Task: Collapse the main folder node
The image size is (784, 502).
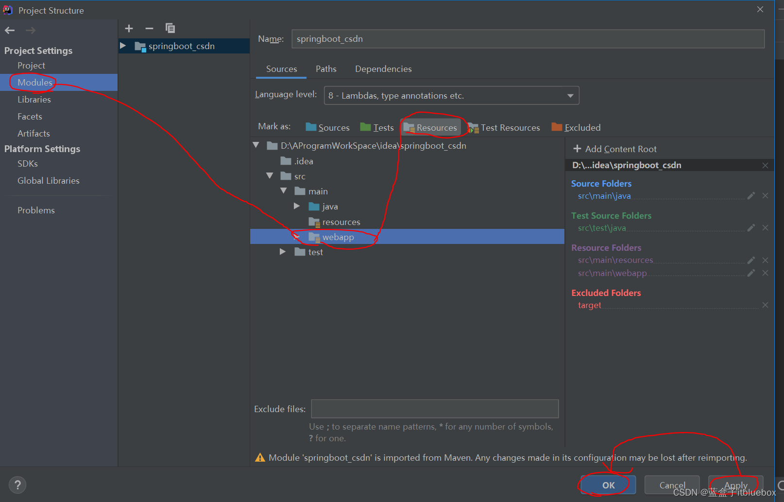Action: pyautogui.click(x=284, y=191)
